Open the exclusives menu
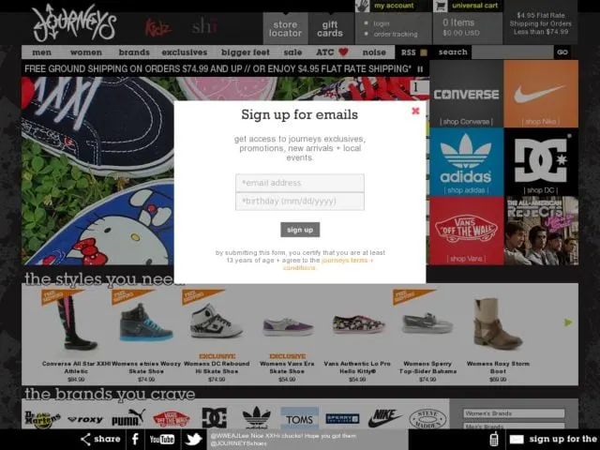The image size is (600, 450). (x=185, y=52)
